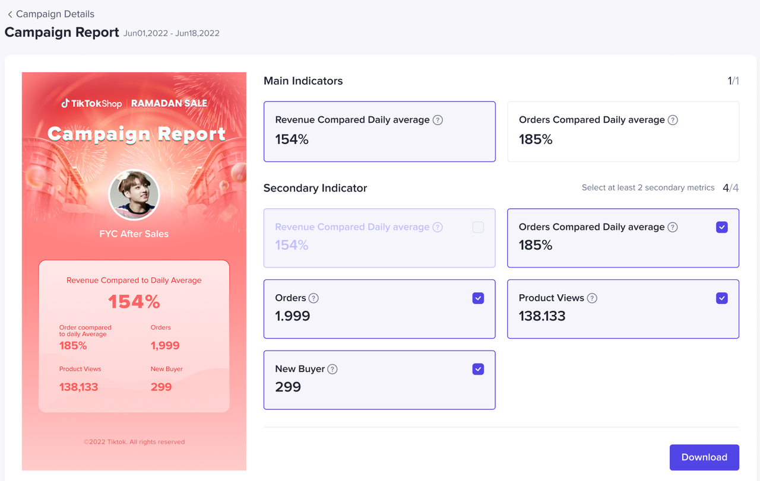Click help icon beside main Orders Compared Daily average
This screenshot has width=760, height=481.
point(673,120)
